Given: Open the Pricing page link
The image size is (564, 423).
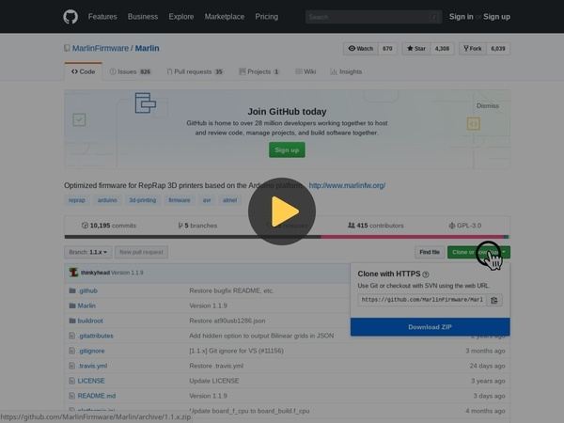Looking at the screenshot, I should click(267, 17).
